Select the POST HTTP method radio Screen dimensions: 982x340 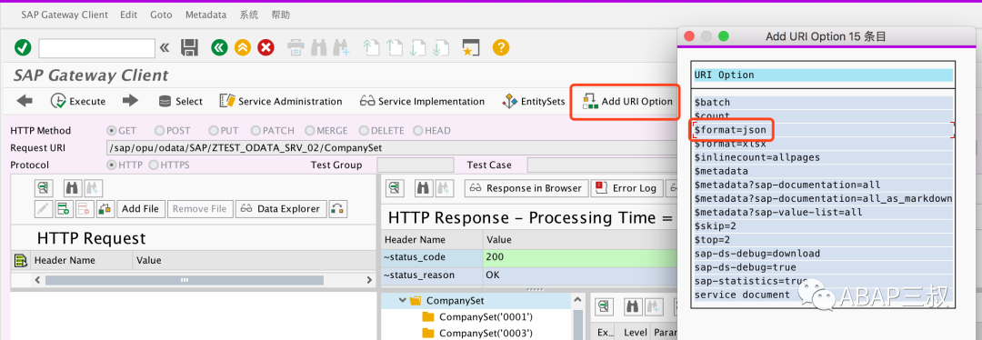(x=159, y=131)
